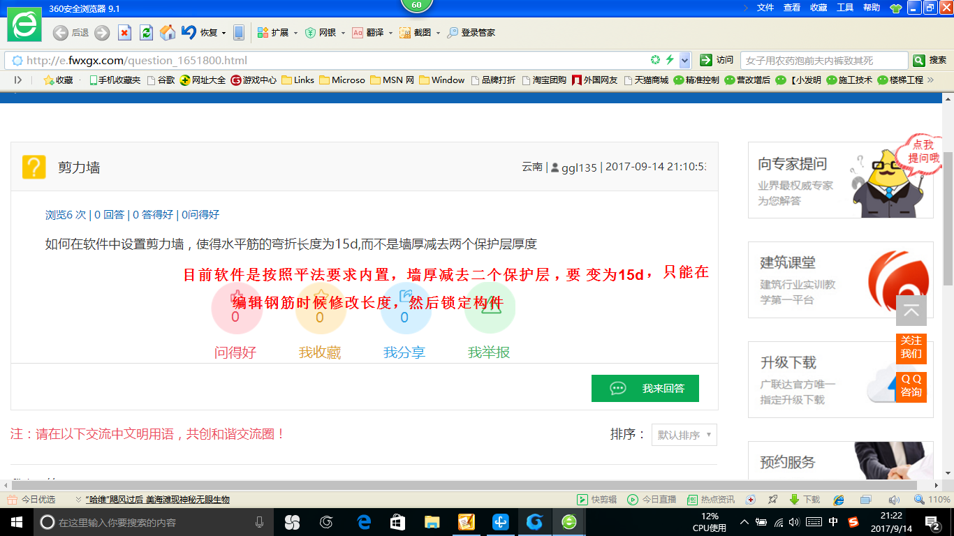Open address bar history dropdown arrow
The image size is (954, 536).
click(x=684, y=60)
